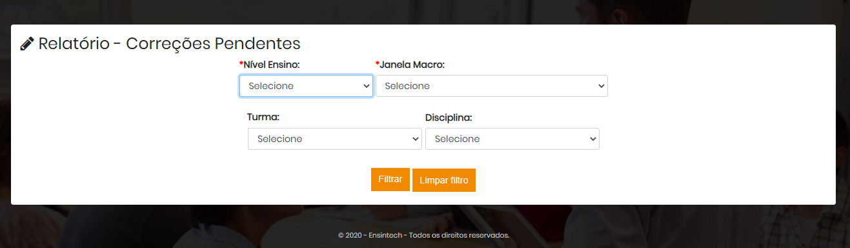Open the Nível Ensino dropdown
The height and width of the screenshot is (248, 850).
(306, 86)
